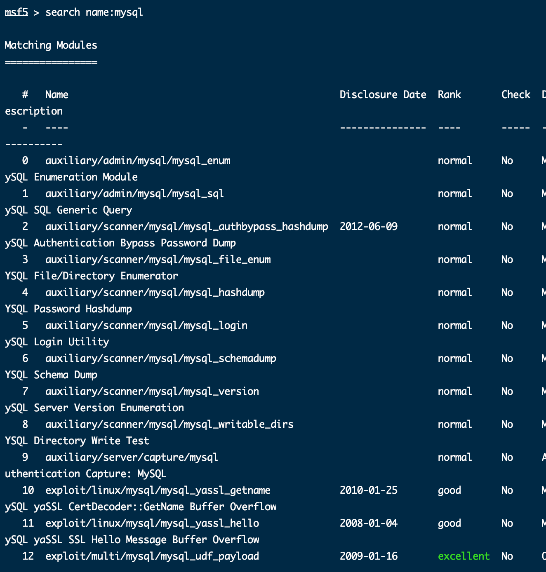The image size is (546, 572).
Task: Select auxiliary/admin/mysql/mysql_sql module path
Action: [x=135, y=194]
